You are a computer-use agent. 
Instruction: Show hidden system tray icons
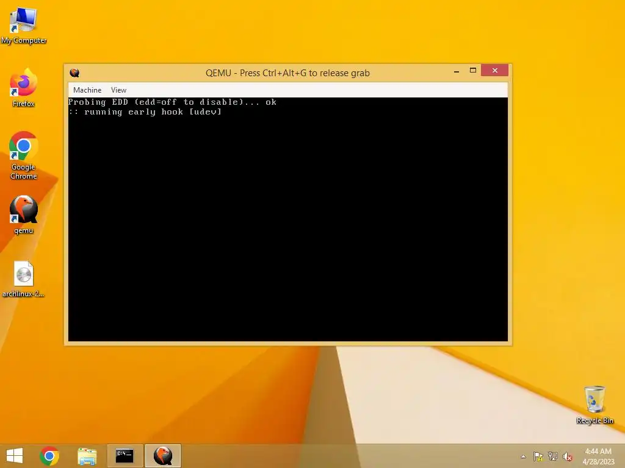523,456
